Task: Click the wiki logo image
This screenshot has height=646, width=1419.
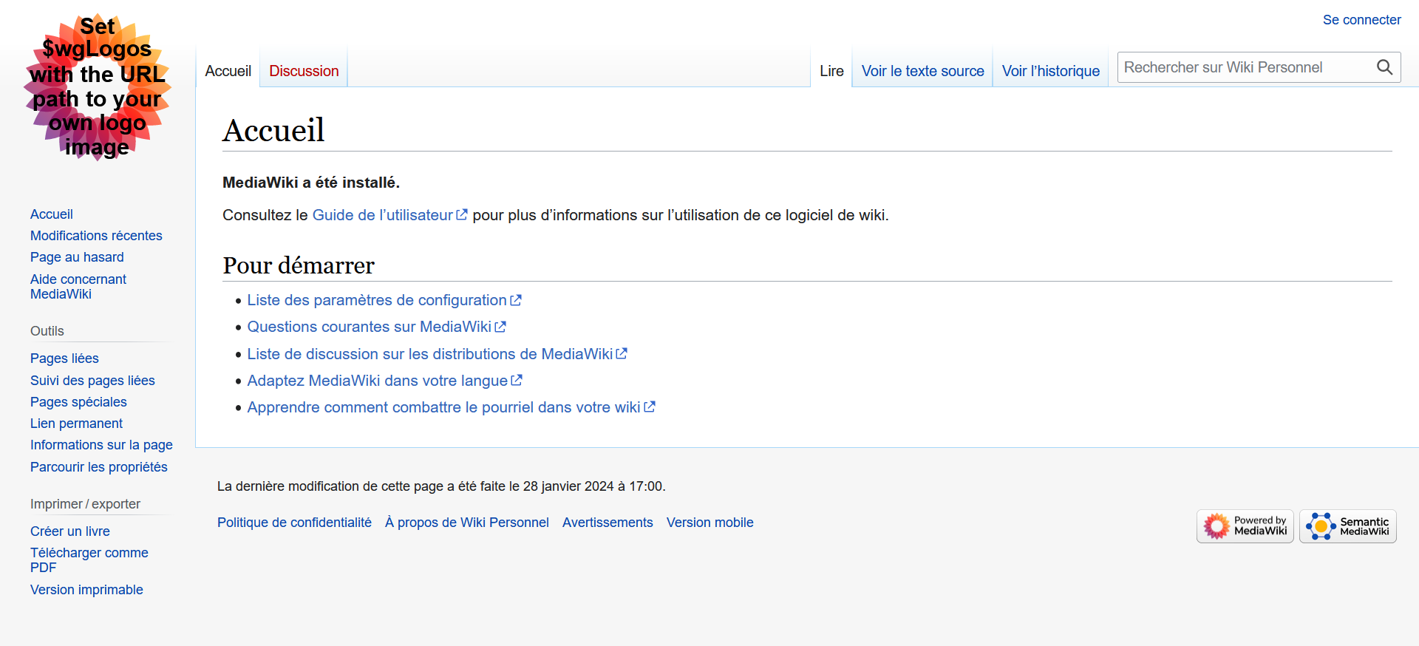Action: click(98, 87)
